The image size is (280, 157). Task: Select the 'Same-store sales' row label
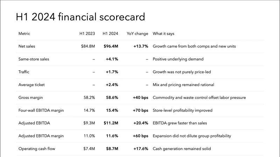[34, 59]
